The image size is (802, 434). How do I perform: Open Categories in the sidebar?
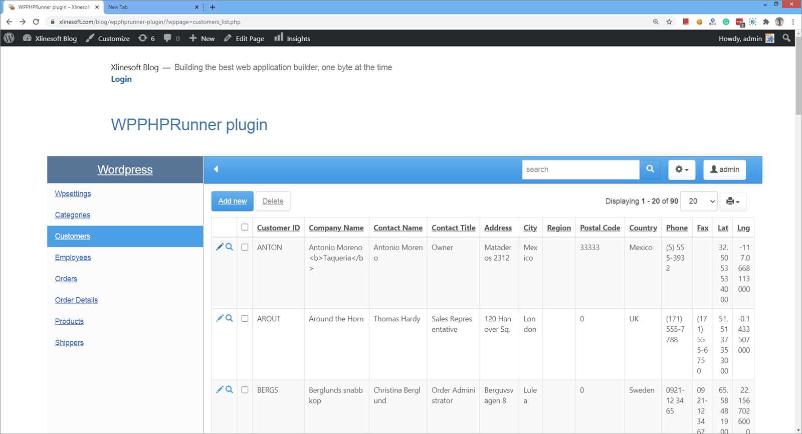73,215
